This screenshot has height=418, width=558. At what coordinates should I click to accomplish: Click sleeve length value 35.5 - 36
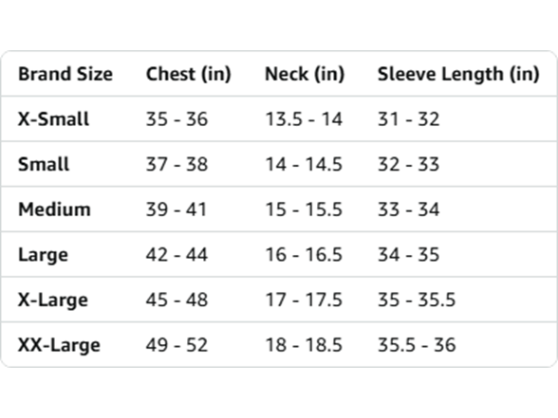coord(417,345)
